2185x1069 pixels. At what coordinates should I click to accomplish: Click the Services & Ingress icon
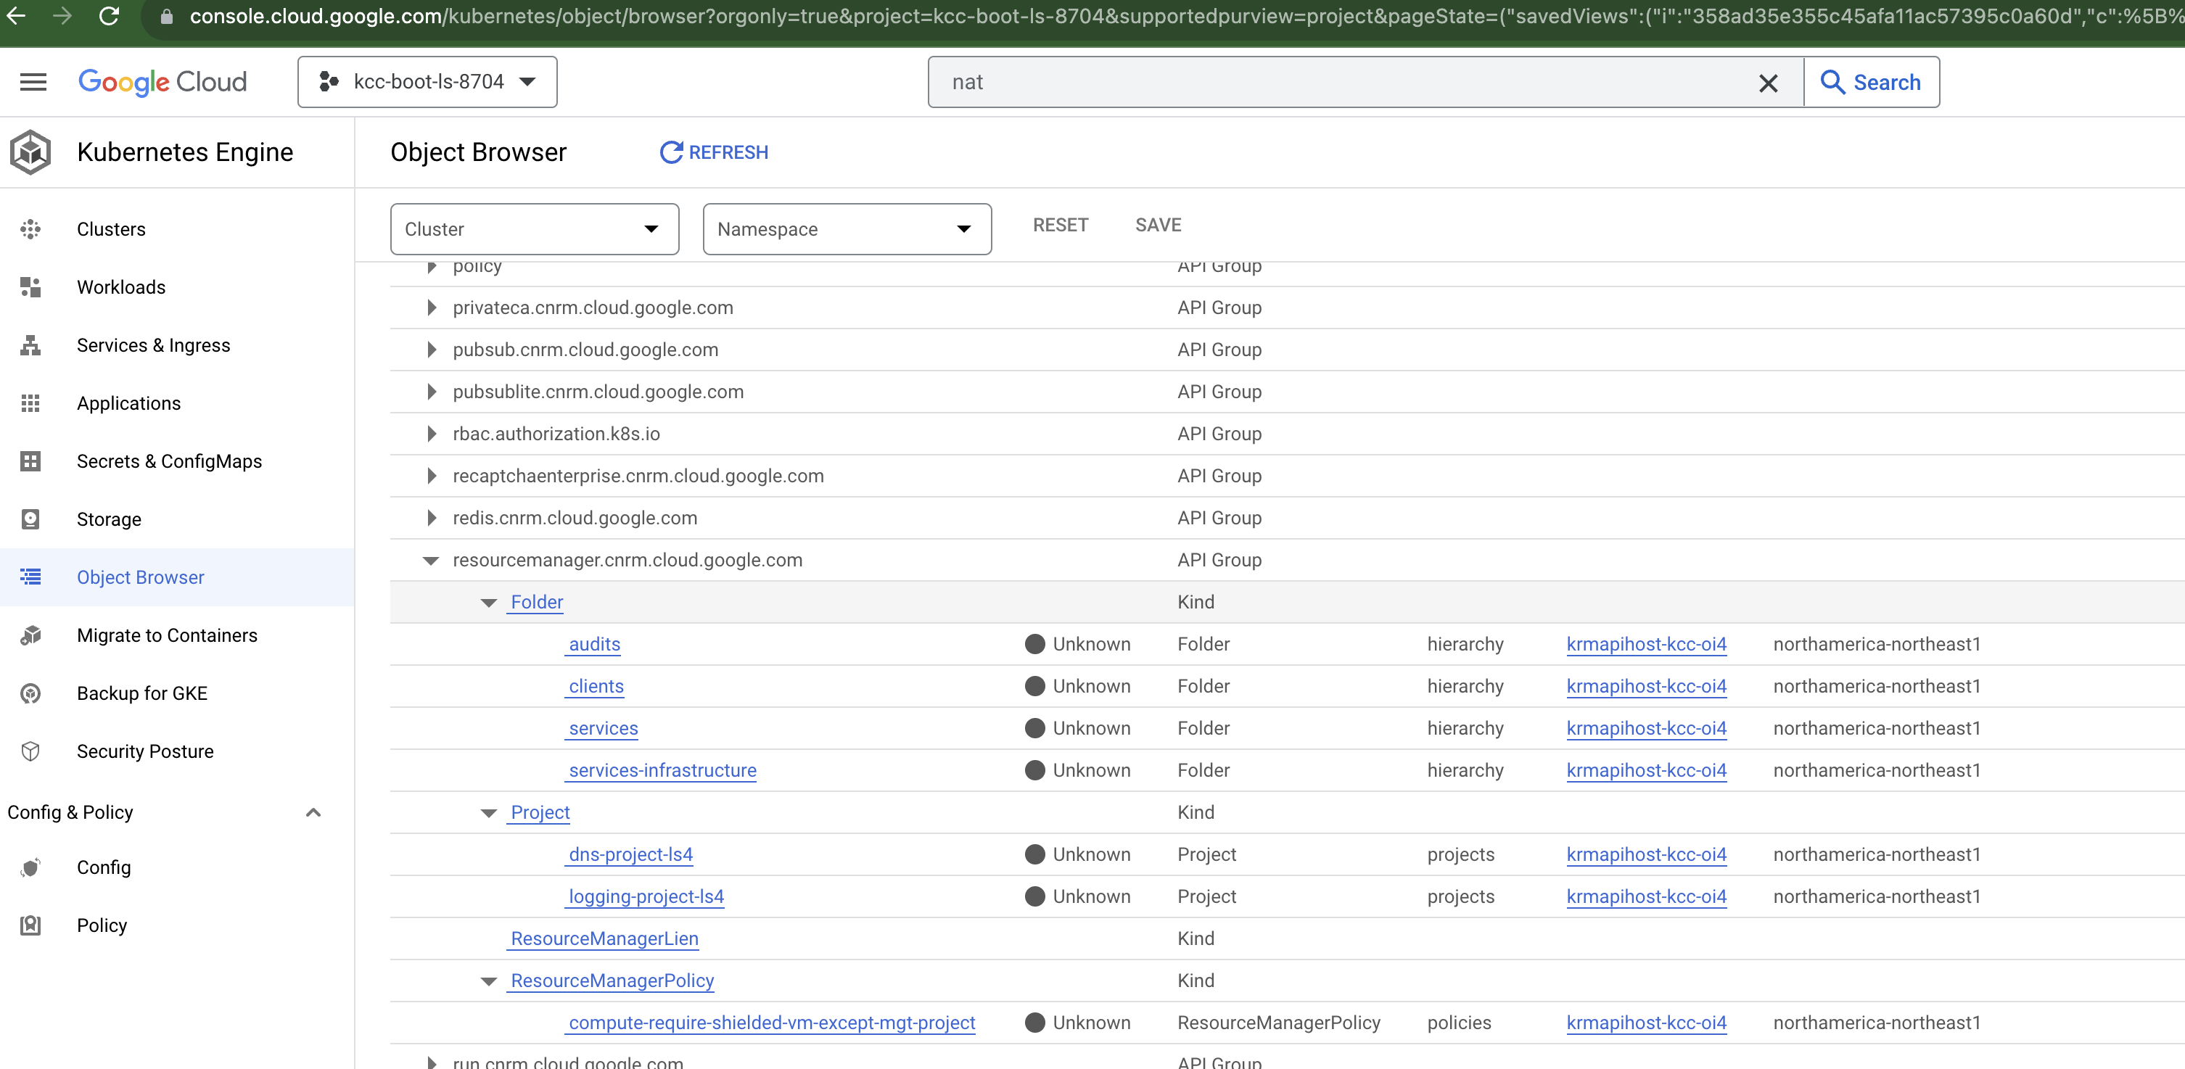click(x=30, y=345)
